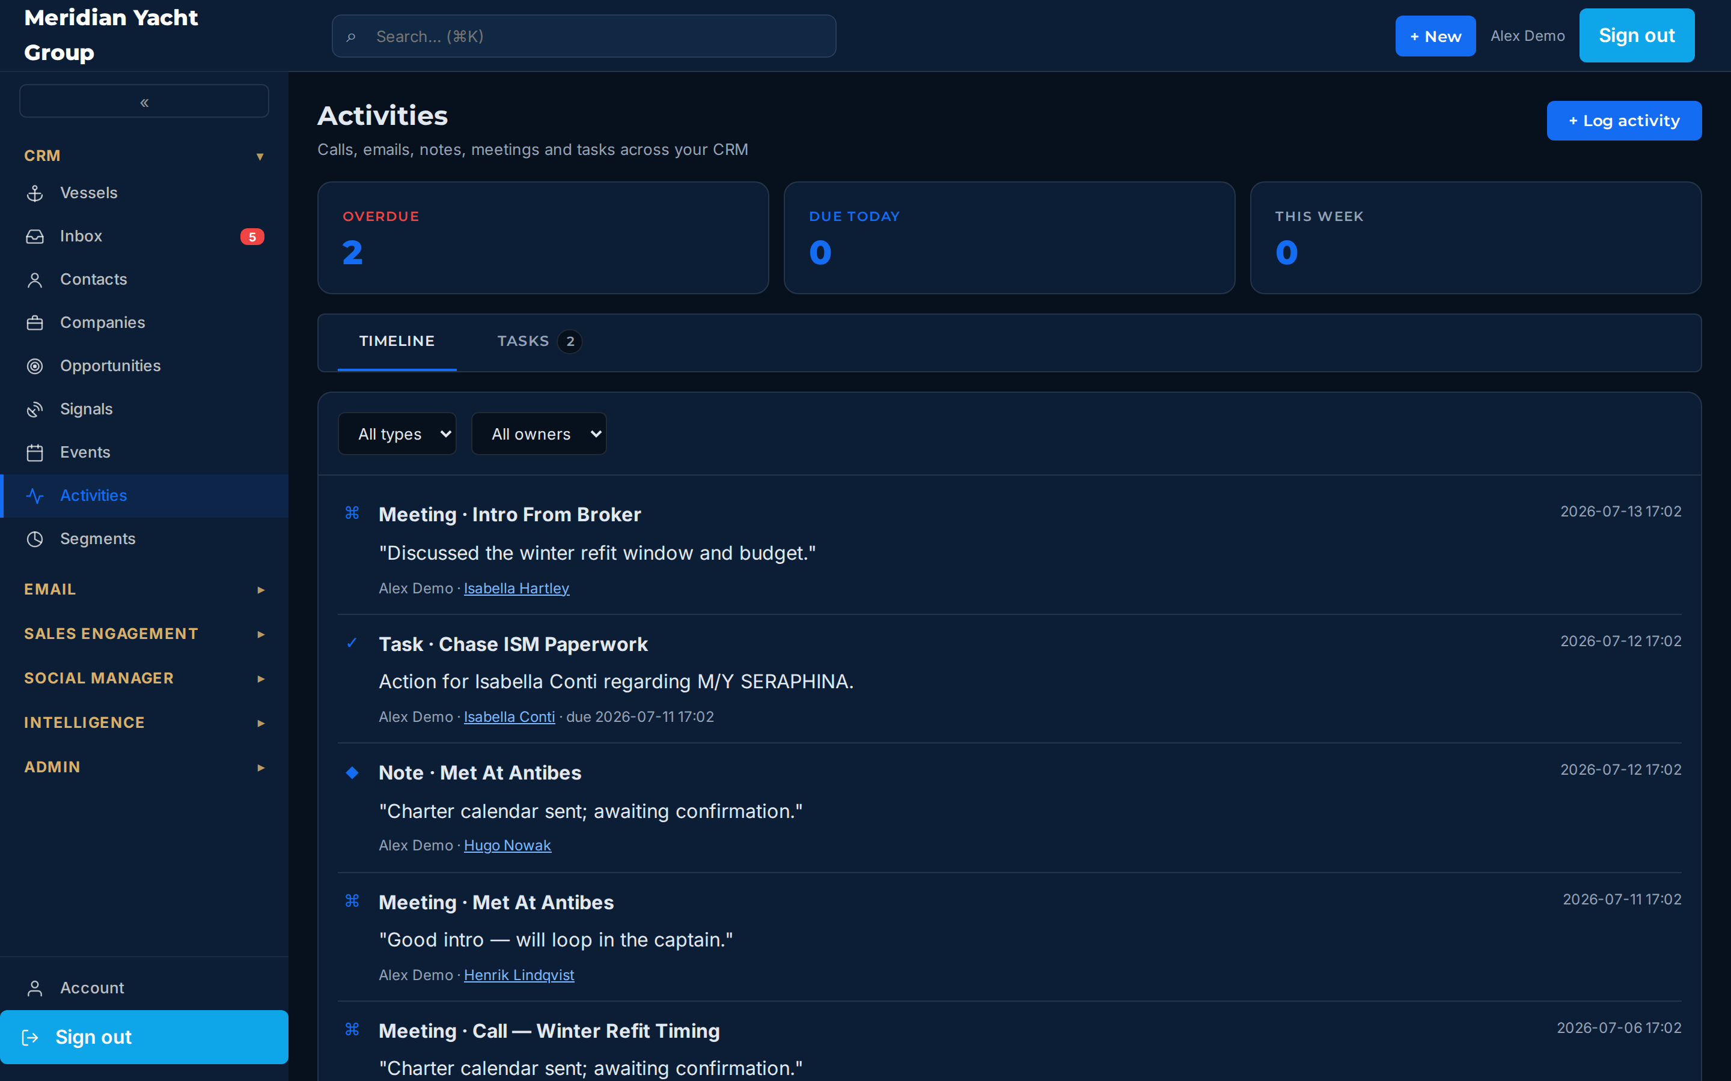1731x1081 pixels.
Task: Click the Inbox unread badge 5
Action: pos(252,237)
